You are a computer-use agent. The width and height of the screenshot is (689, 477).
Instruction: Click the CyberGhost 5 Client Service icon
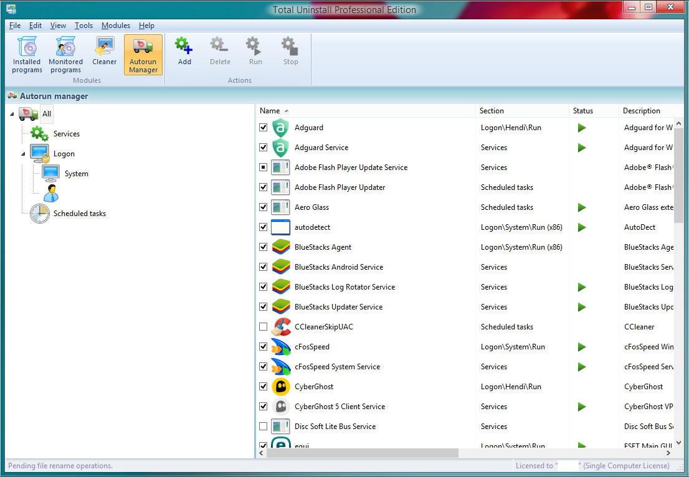coord(281,407)
